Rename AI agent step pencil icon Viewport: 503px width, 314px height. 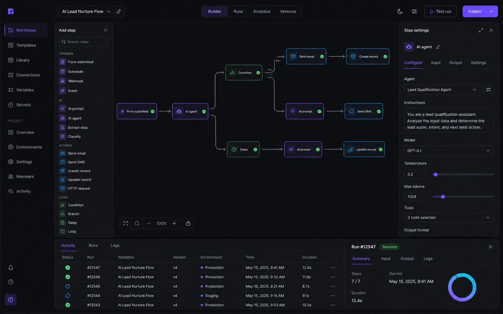click(x=438, y=47)
